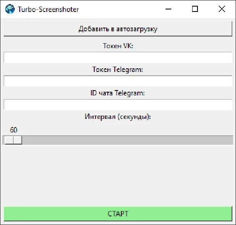Click the slider value '60'
236x225 pixels.
pyautogui.click(x=14, y=130)
